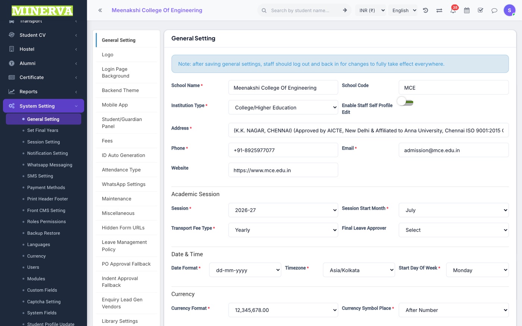522x326 pixels.
Task: Expand the Student CV menu
Action: point(76,35)
